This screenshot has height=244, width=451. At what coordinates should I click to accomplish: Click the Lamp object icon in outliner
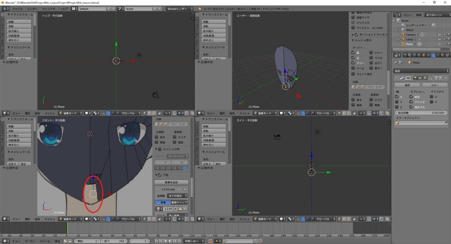(x=403, y=39)
